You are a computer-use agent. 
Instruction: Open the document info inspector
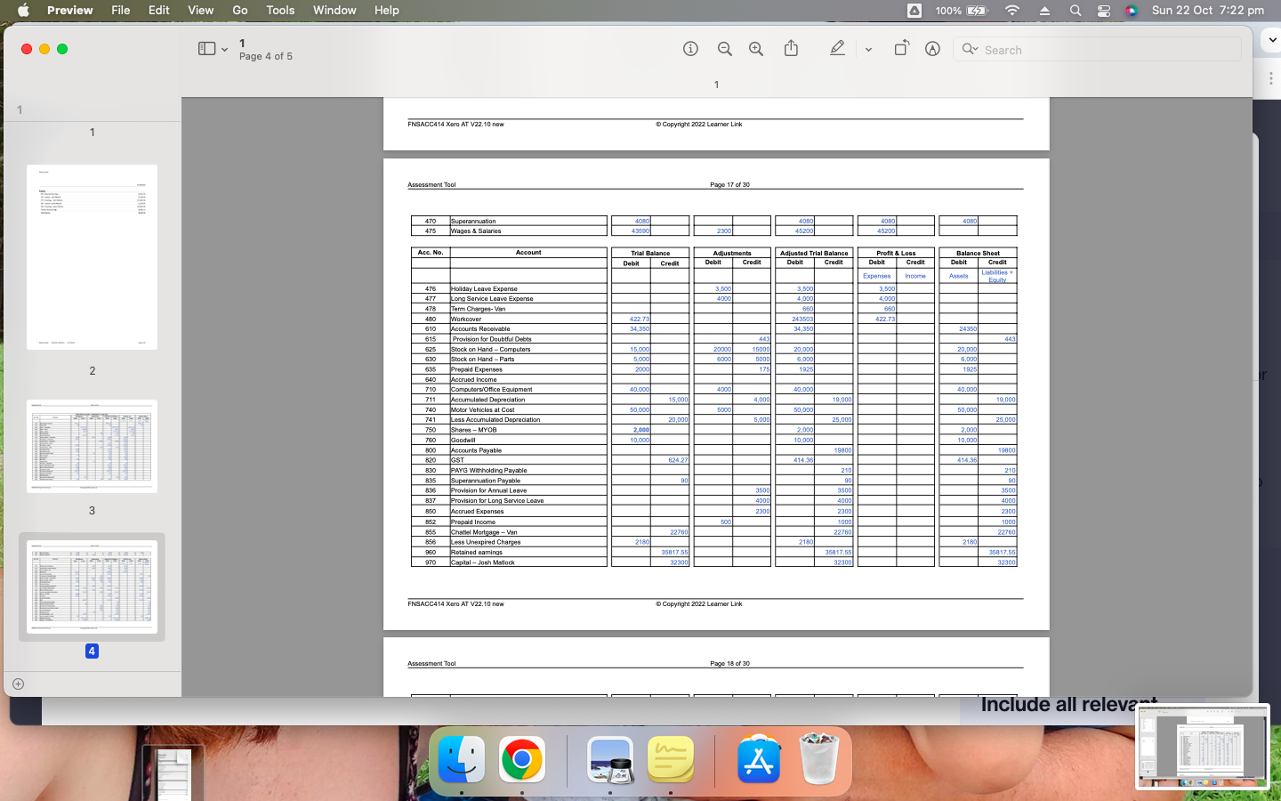690,49
